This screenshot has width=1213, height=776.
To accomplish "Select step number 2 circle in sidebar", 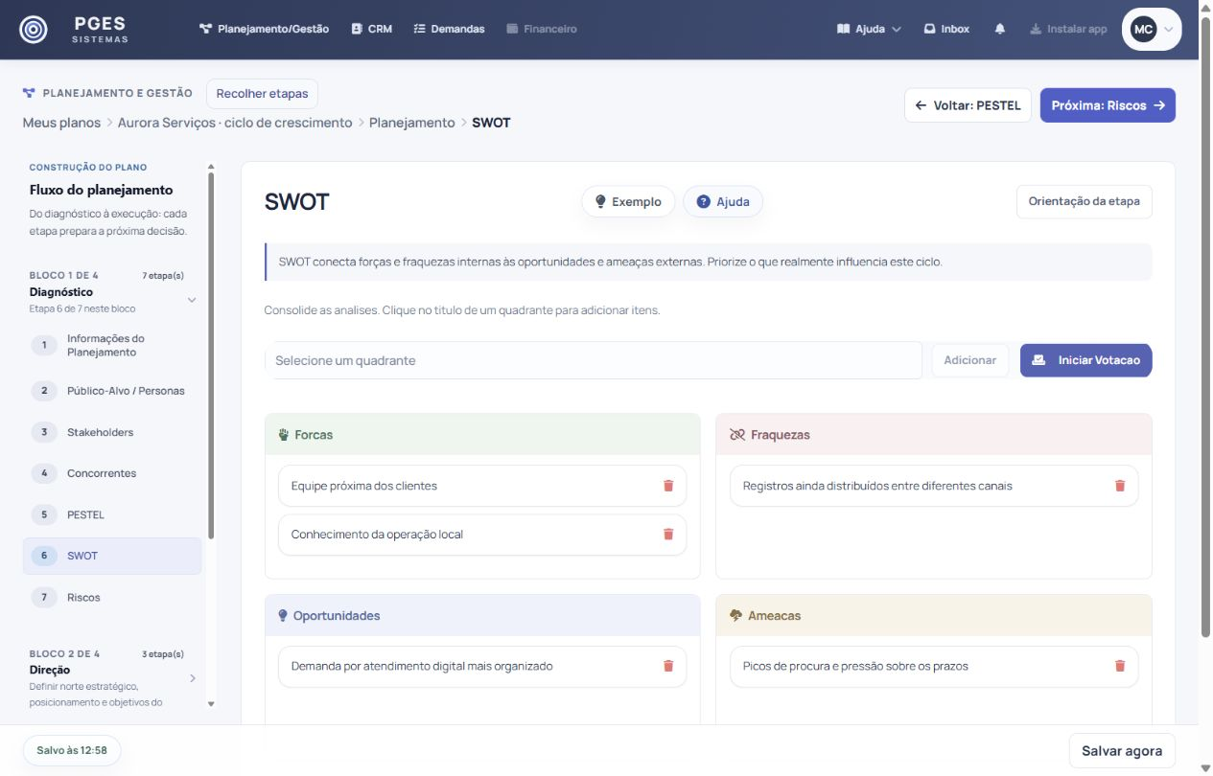I will click(x=44, y=391).
